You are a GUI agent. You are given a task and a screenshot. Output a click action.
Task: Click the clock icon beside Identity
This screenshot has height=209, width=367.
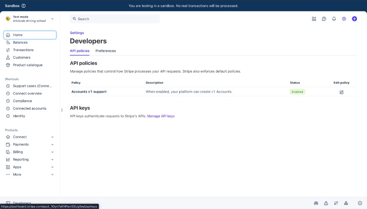click(x=8, y=116)
